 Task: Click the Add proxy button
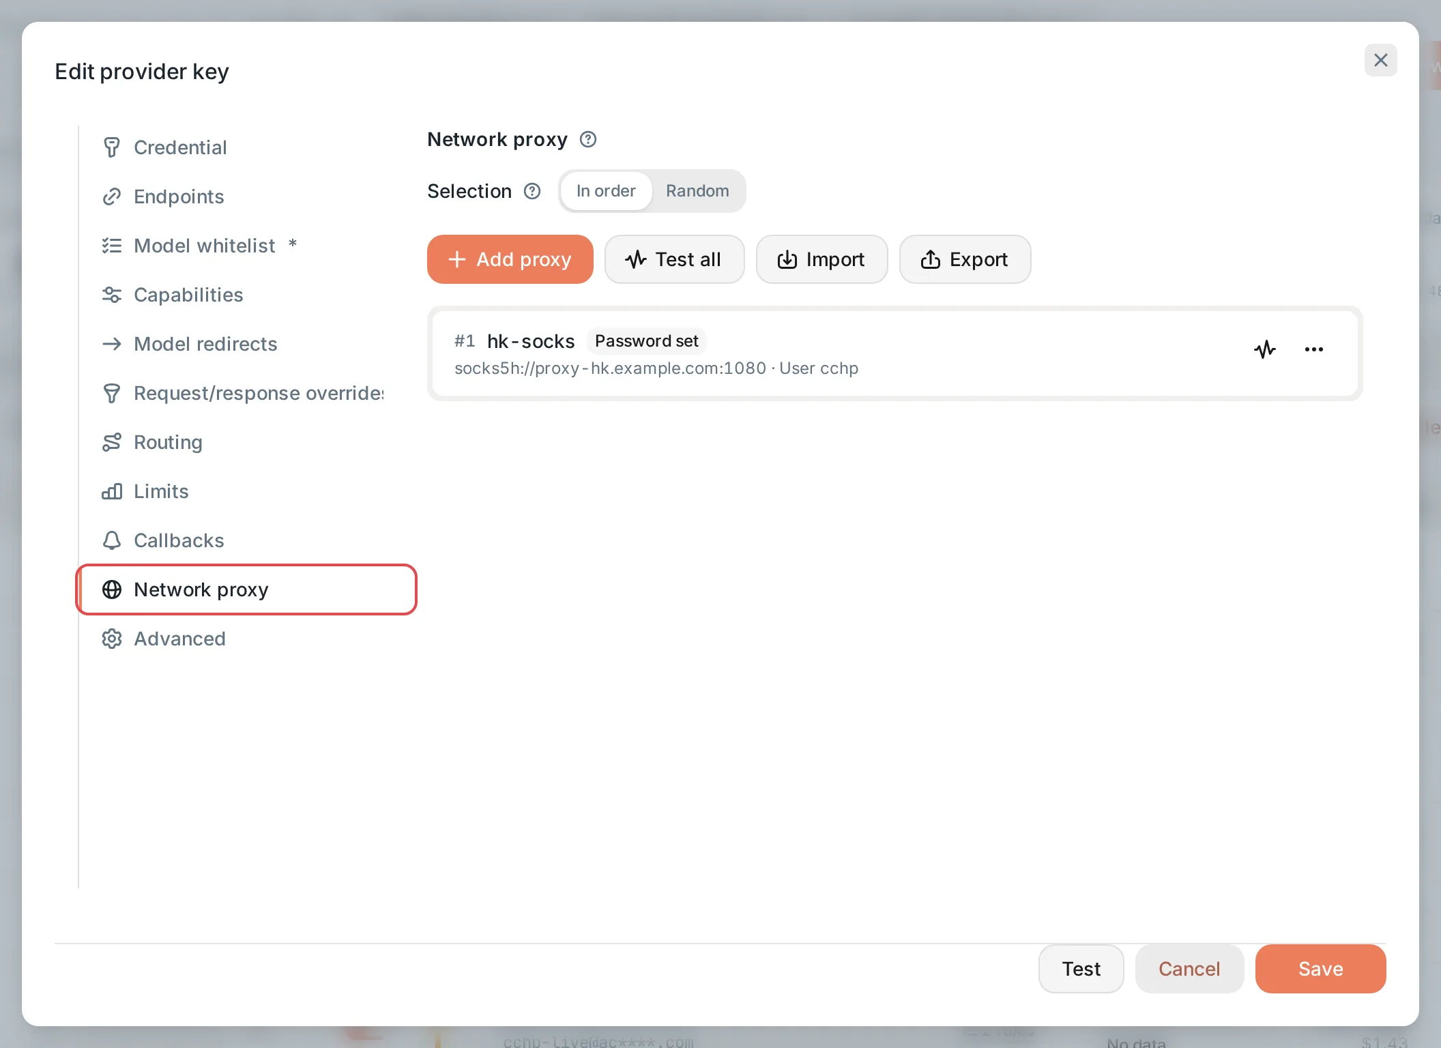click(x=510, y=259)
